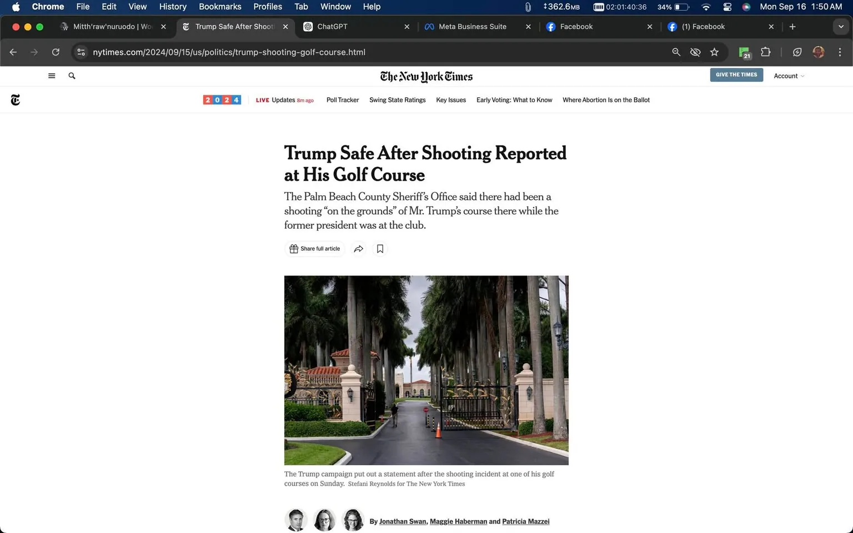Image resolution: width=853 pixels, height=533 pixels.
Task: Click the gift icon on Share full article
Action: click(294, 249)
